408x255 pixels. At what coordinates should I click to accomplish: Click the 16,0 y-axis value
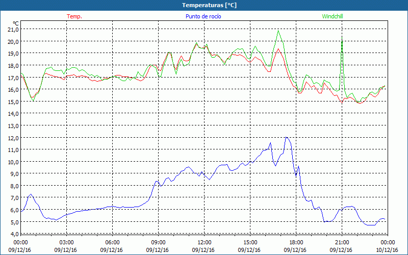click(x=13, y=90)
